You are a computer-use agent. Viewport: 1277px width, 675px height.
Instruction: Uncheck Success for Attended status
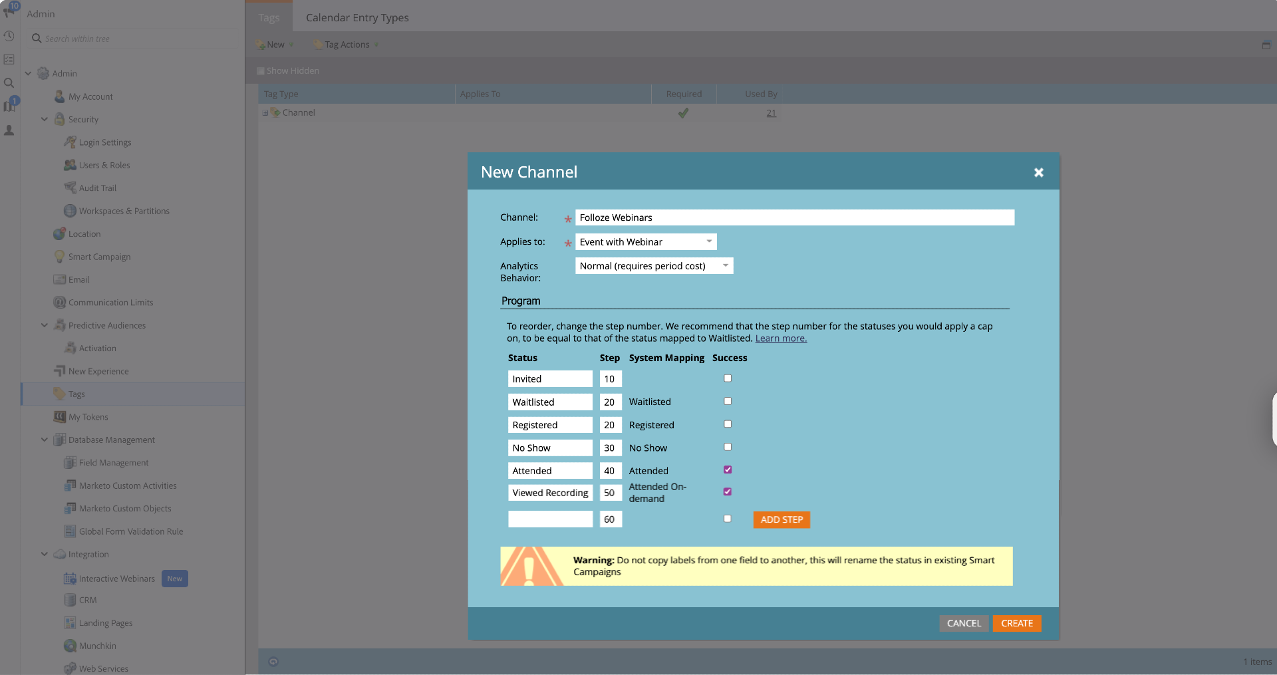(728, 470)
